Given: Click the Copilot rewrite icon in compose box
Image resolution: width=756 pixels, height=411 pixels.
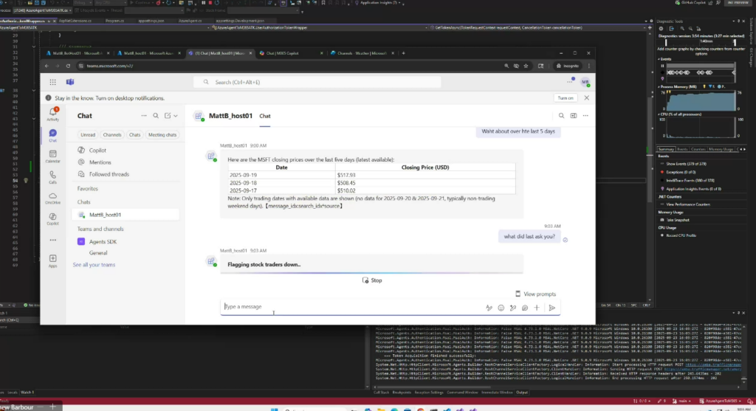Looking at the screenshot, I should (x=513, y=308).
